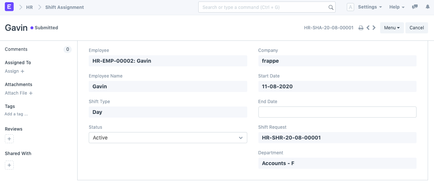Viewport: 434px width, 184px height.
Task: Share document with plus icon
Action: [9, 165]
